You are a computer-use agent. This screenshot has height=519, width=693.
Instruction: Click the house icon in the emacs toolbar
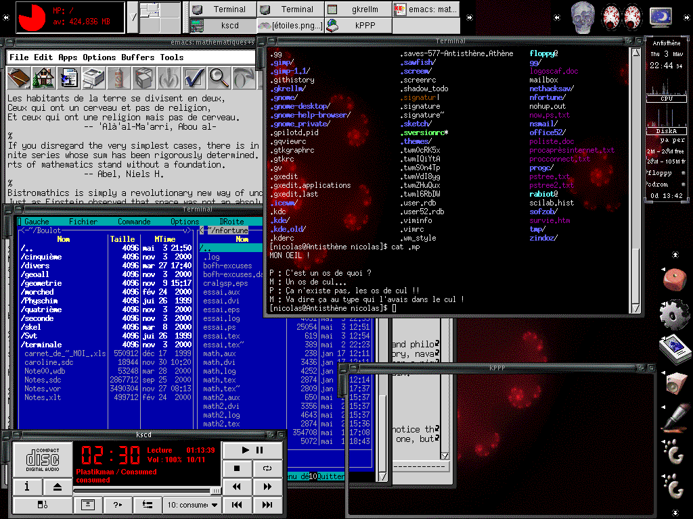pos(43,78)
